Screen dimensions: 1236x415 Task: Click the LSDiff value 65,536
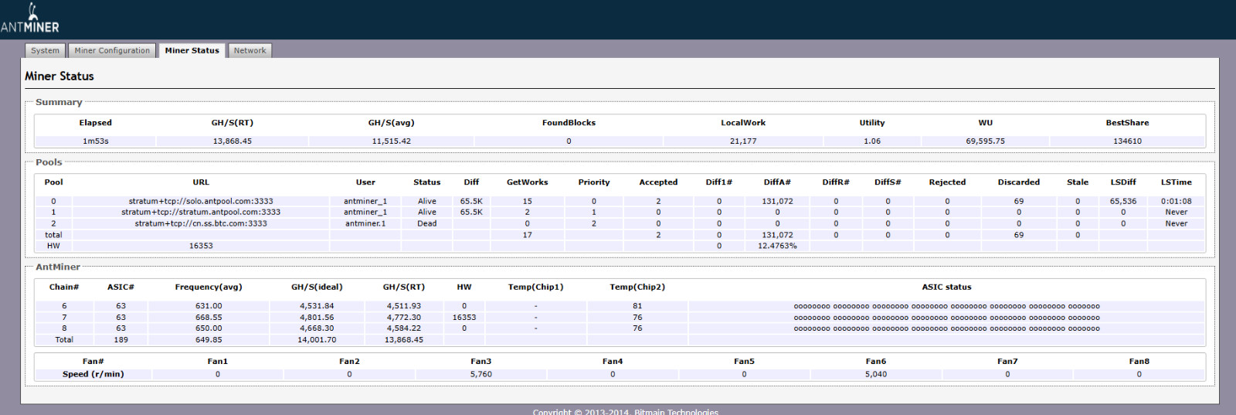point(1123,201)
